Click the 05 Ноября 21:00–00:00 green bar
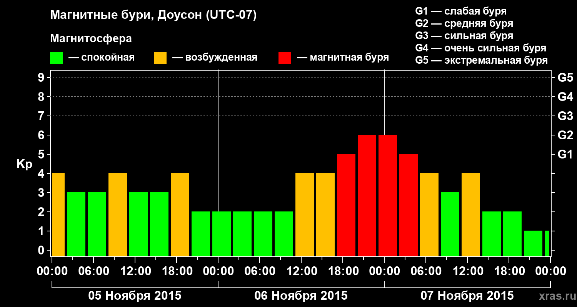577x307 pixels. [x=201, y=234]
